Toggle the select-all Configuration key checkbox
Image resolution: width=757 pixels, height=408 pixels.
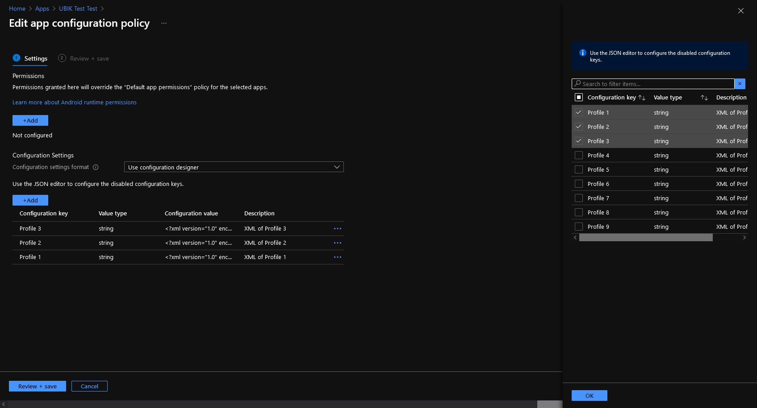click(579, 97)
